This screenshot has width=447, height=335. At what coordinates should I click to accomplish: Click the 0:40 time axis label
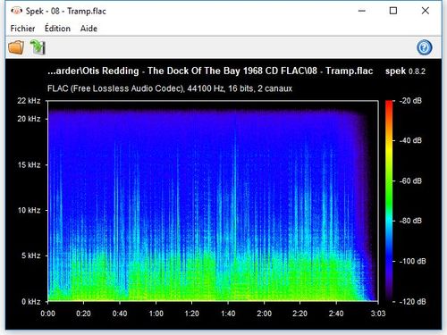click(120, 314)
